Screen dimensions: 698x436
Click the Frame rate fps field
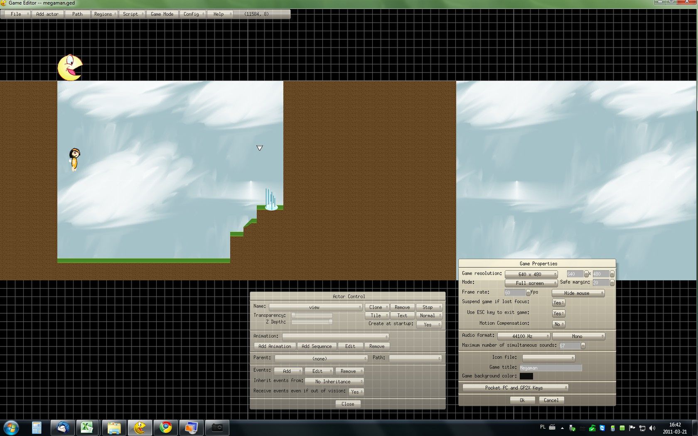[x=515, y=293]
